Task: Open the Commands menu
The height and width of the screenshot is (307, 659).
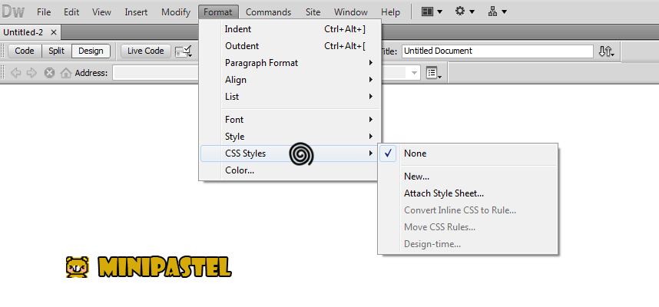Action: (269, 12)
